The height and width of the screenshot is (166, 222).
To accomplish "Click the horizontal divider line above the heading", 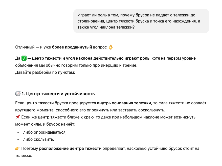I will tap(112, 83).
